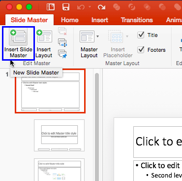Image resolution: width=182 pixels, height=181 pixels.
Task: Click Insert Slide Master button
Action: click(18, 43)
